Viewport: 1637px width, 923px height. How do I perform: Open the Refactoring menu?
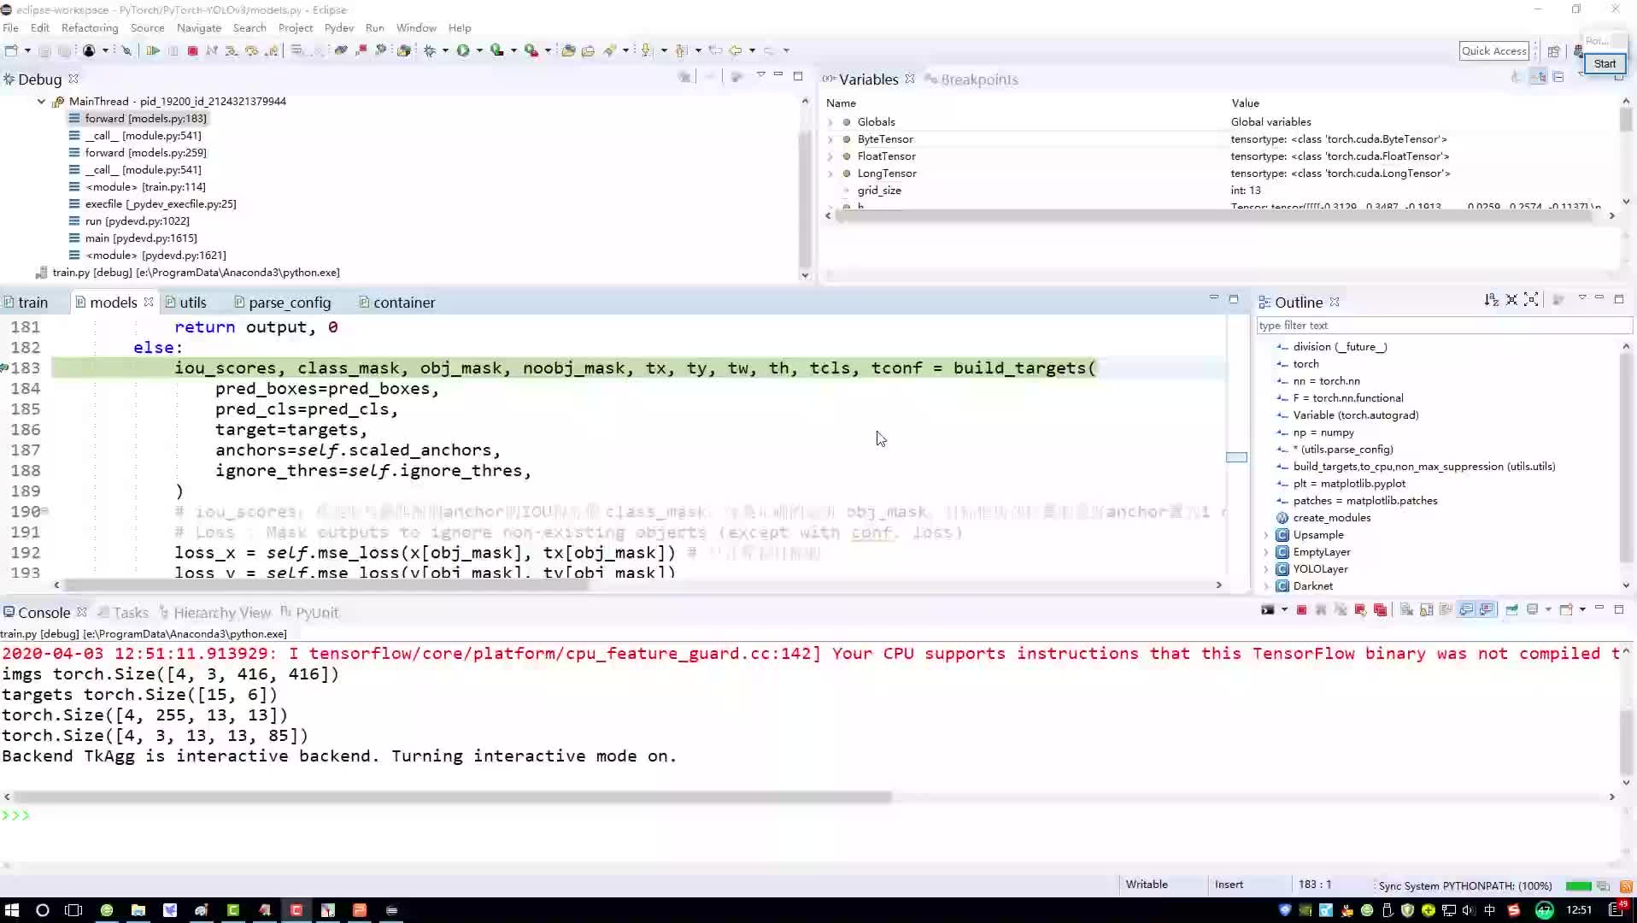click(90, 27)
